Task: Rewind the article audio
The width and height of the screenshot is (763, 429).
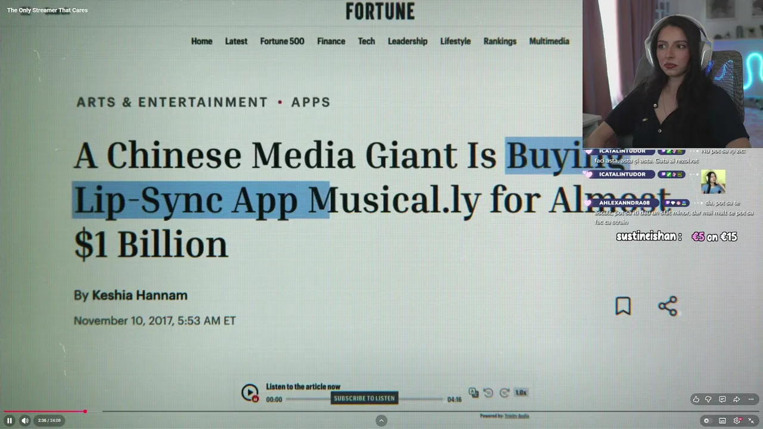Action: click(488, 393)
